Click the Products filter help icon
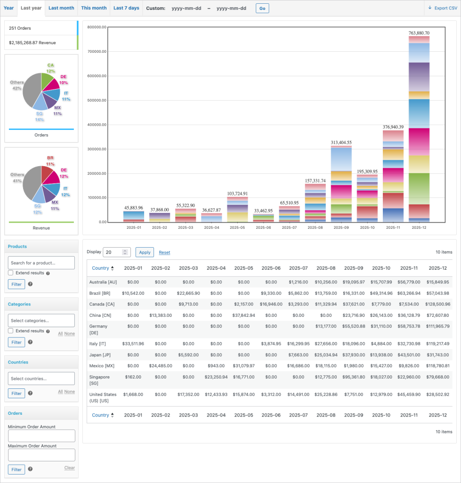 (30, 284)
